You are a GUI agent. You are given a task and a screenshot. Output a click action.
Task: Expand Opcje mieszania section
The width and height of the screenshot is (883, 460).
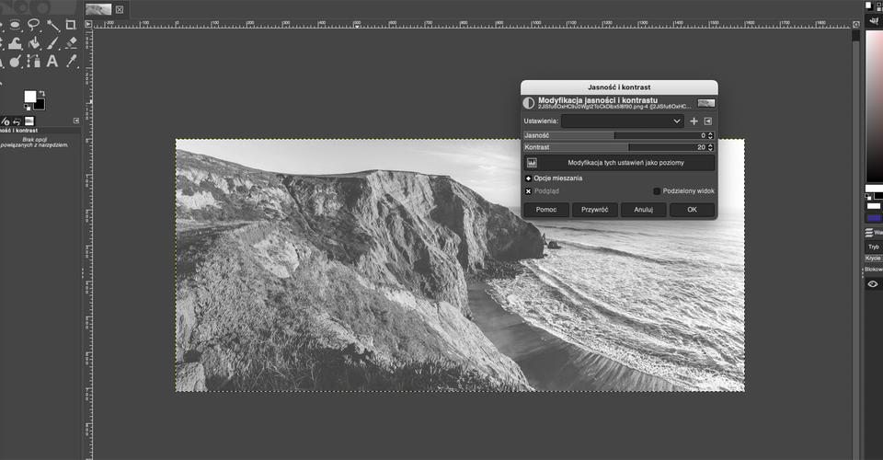528,178
